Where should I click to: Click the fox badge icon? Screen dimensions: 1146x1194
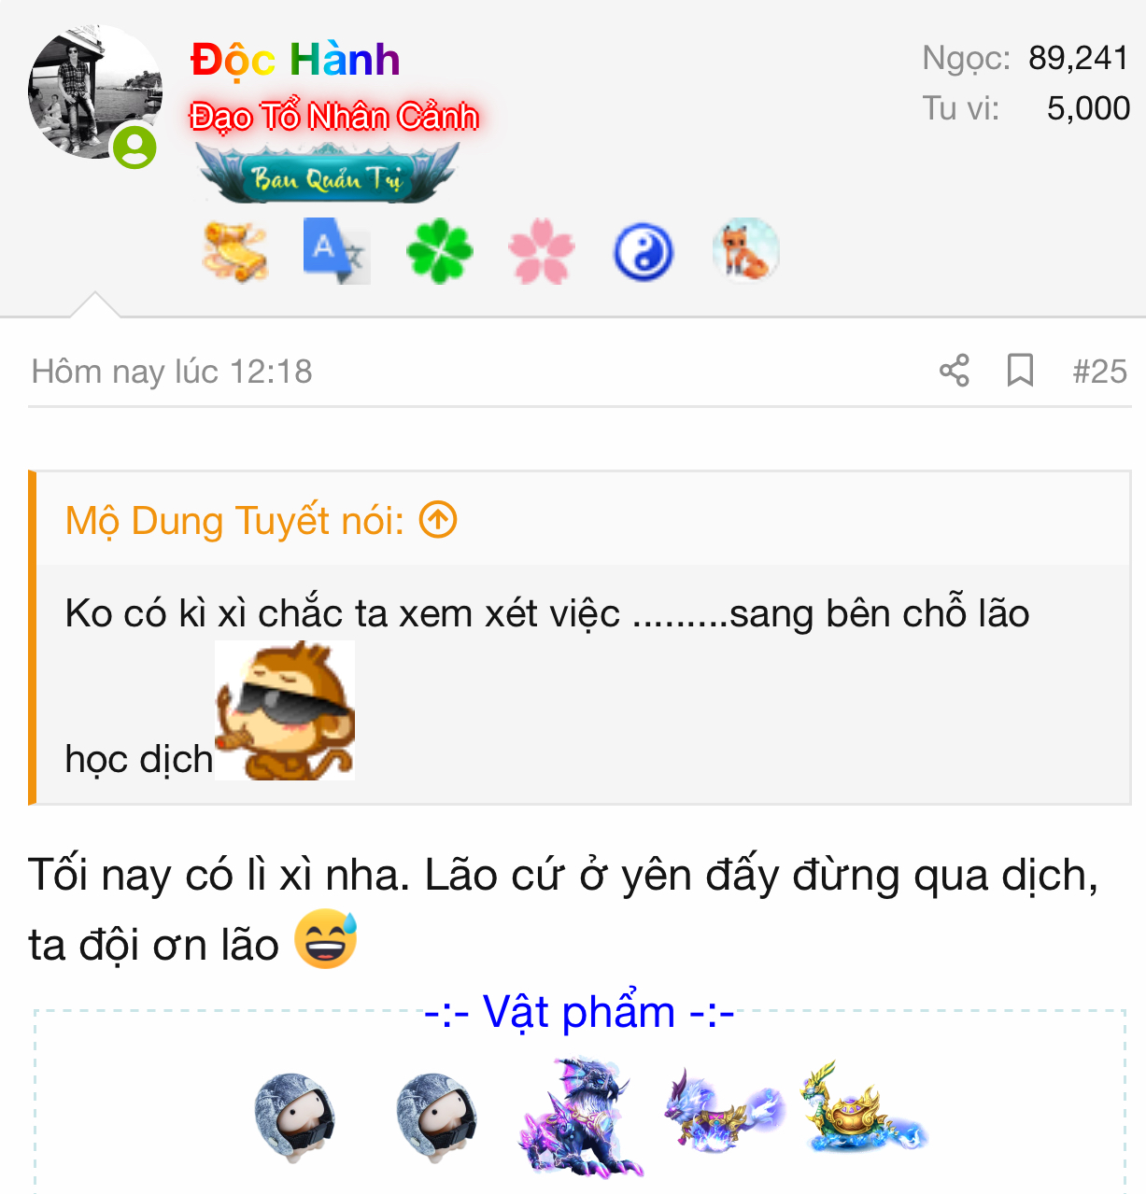pos(745,249)
